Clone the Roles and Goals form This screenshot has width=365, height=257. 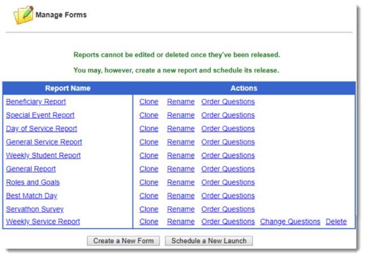click(x=148, y=182)
